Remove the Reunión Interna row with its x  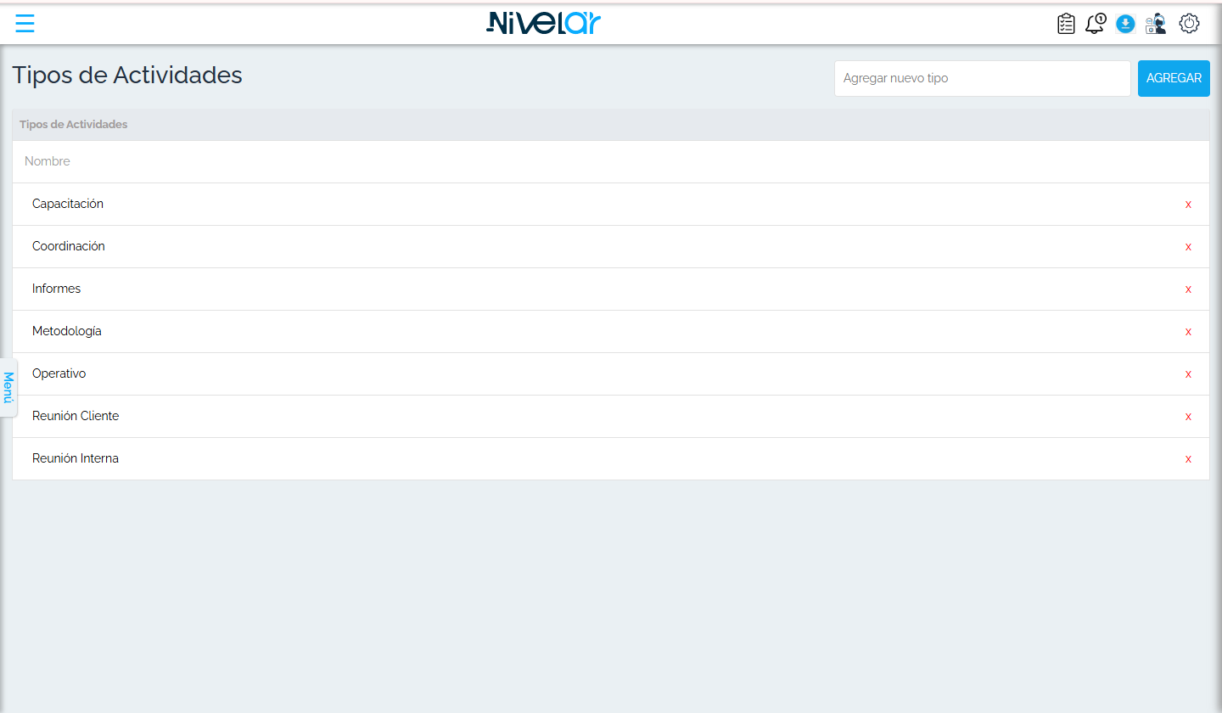pos(1188,459)
